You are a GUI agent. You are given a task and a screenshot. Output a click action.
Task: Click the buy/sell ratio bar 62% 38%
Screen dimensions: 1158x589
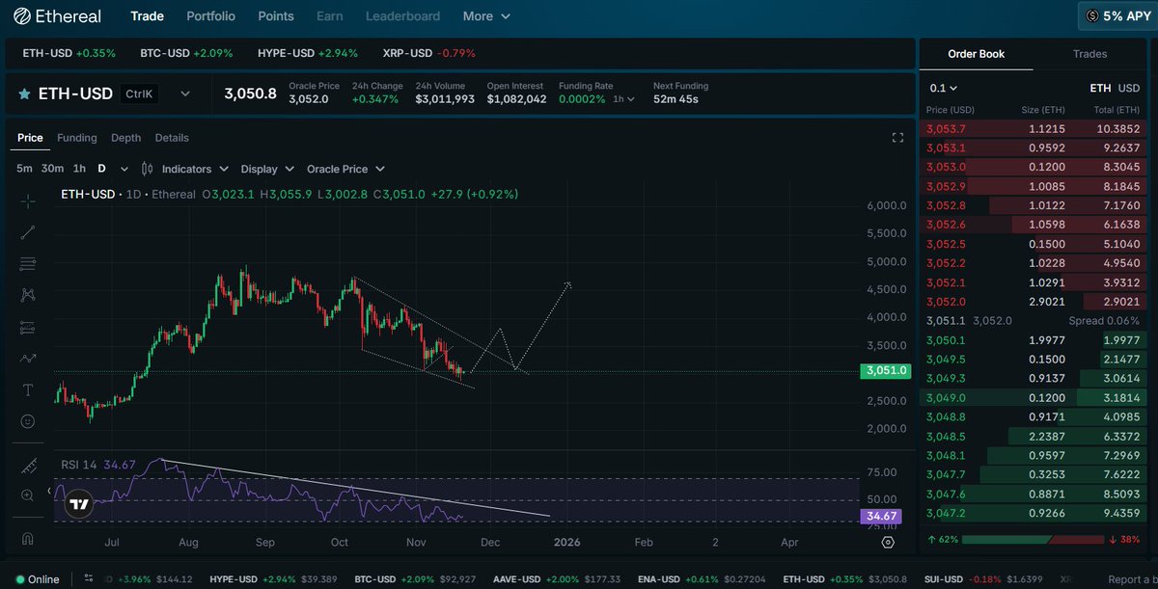[1034, 540]
